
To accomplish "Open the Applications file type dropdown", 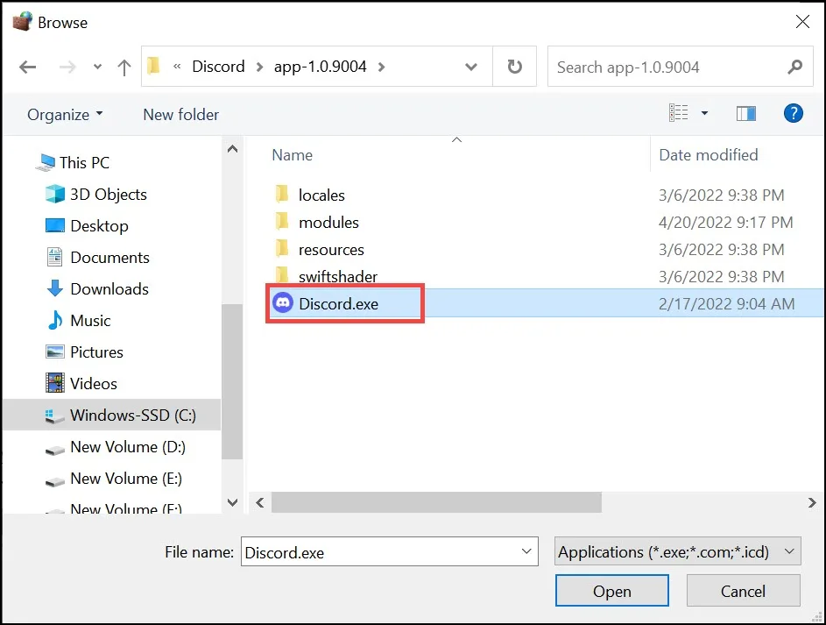I will 677,551.
